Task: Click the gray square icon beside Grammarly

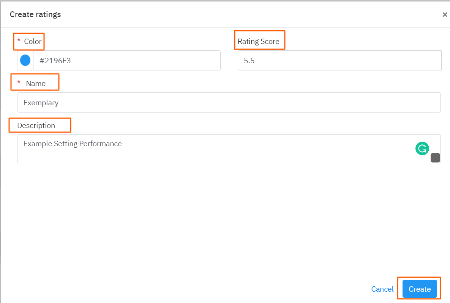Action: pos(435,158)
